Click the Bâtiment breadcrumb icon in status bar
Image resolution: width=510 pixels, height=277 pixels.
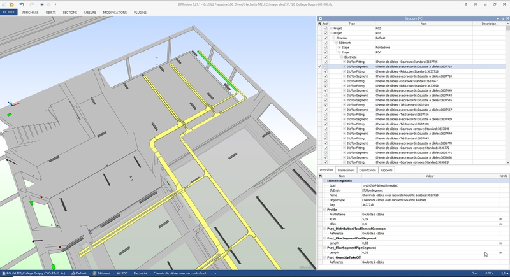96,273
